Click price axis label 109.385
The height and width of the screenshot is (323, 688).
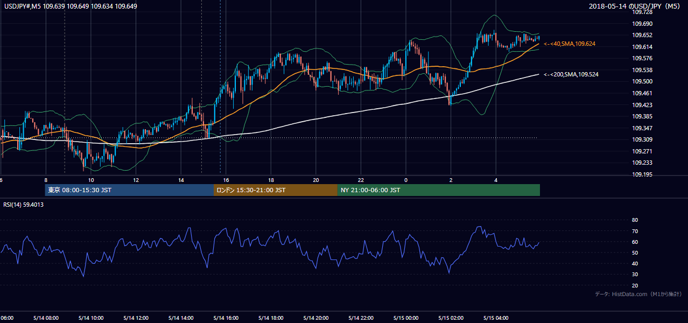click(x=641, y=116)
